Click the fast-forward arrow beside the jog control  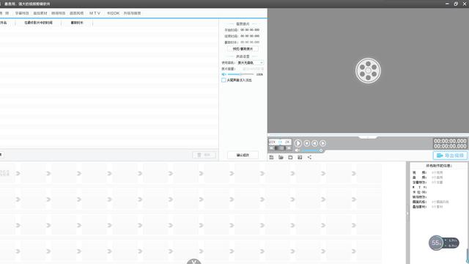tap(289, 148)
